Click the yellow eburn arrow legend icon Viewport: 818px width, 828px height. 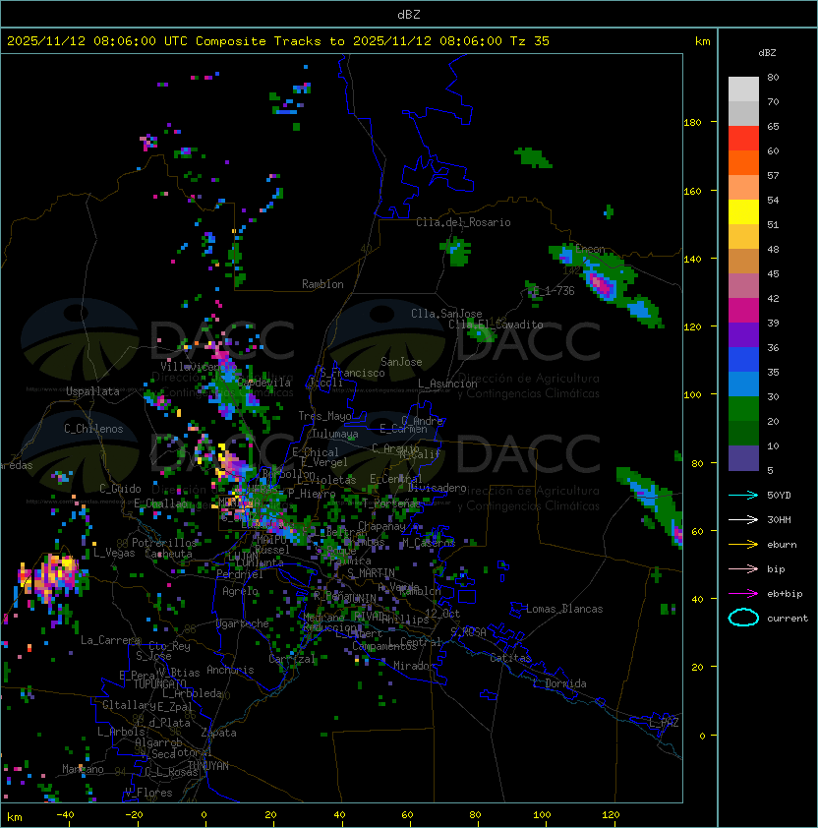click(x=743, y=545)
